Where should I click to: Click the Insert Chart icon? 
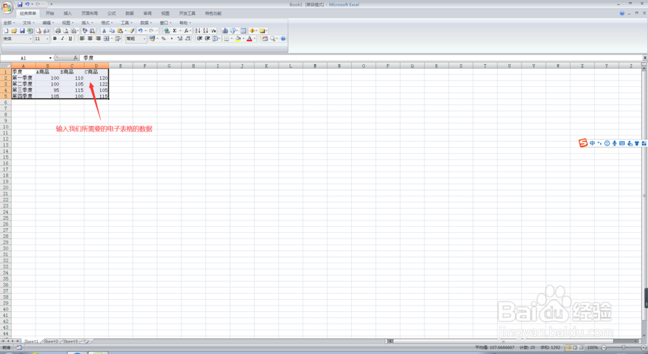225,30
